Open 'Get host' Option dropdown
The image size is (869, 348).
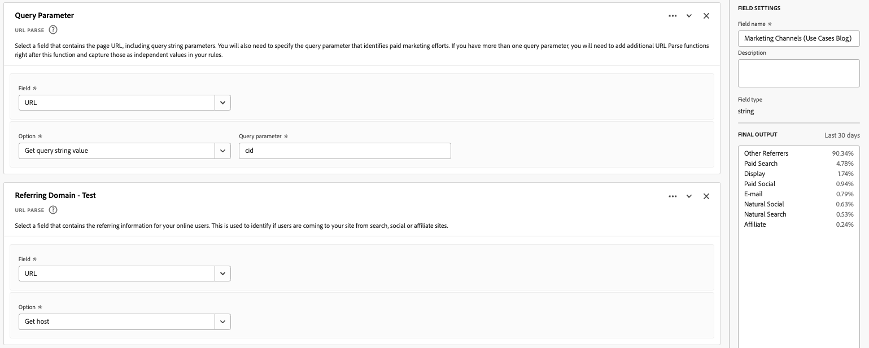pos(222,321)
